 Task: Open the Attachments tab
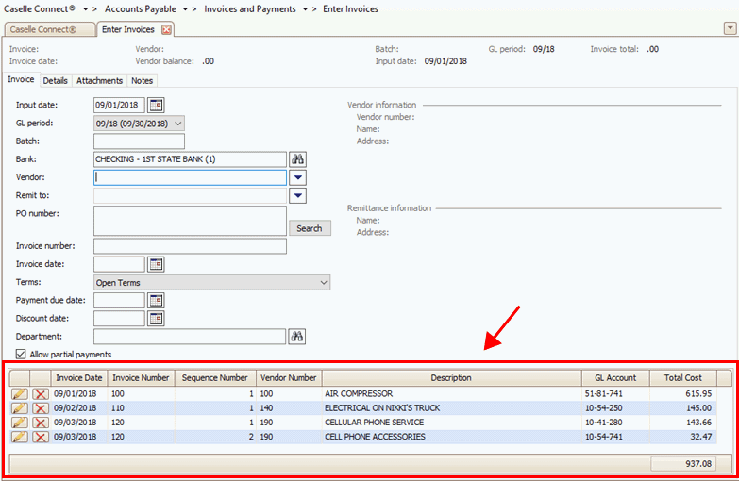coord(99,80)
